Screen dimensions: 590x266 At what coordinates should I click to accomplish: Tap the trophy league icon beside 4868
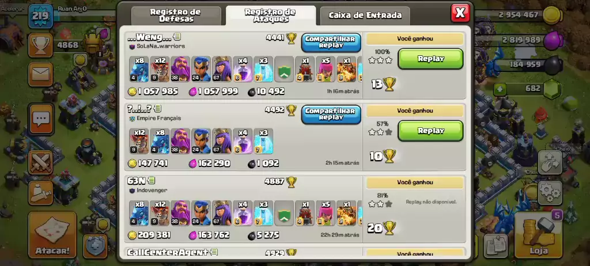click(40, 45)
